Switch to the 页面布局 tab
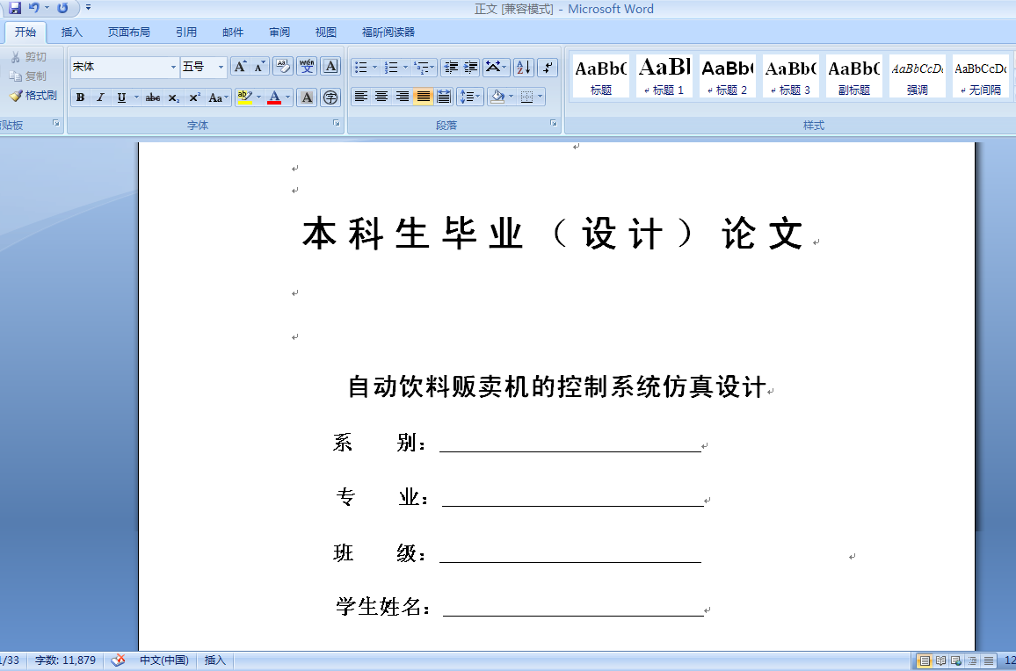The width and height of the screenshot is (1016, 671). [128, 32]
